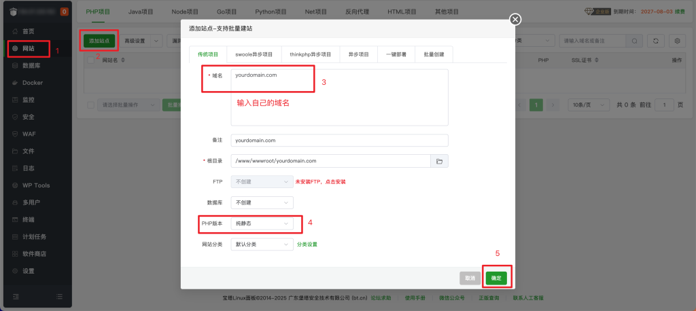The image size is (696, 311).
Task: Switch to the swoole异步项目 tab
Action: pyautogui.click(x=254, y=54)
